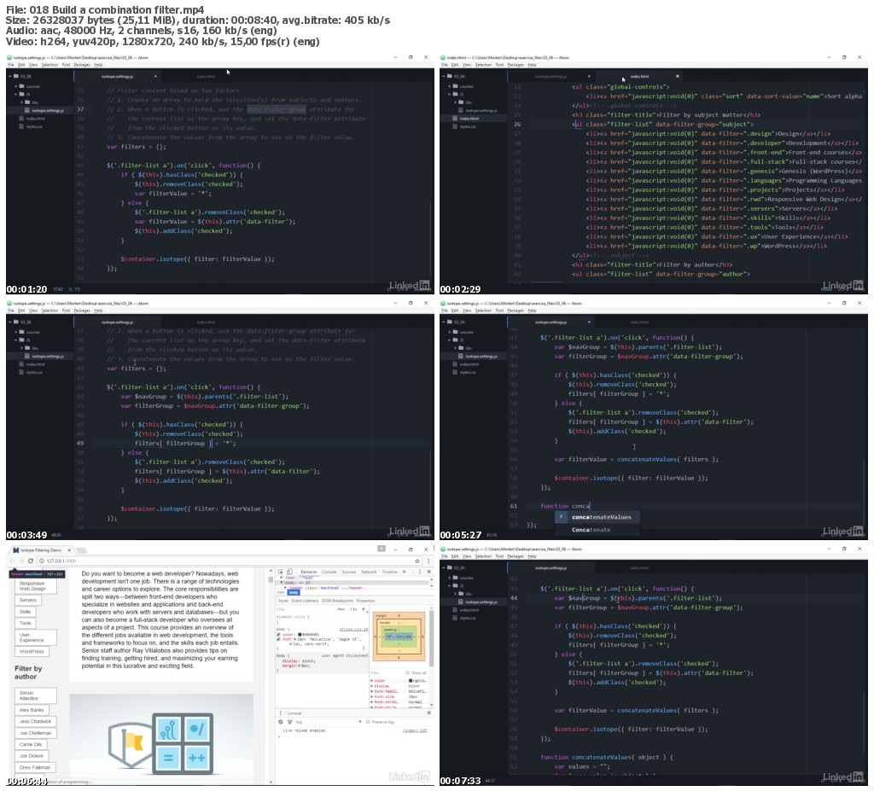Open DevTools customize three-dot menu
This screenshot has width=874, height=791.
pyautogui.click(x=419, y=572)
